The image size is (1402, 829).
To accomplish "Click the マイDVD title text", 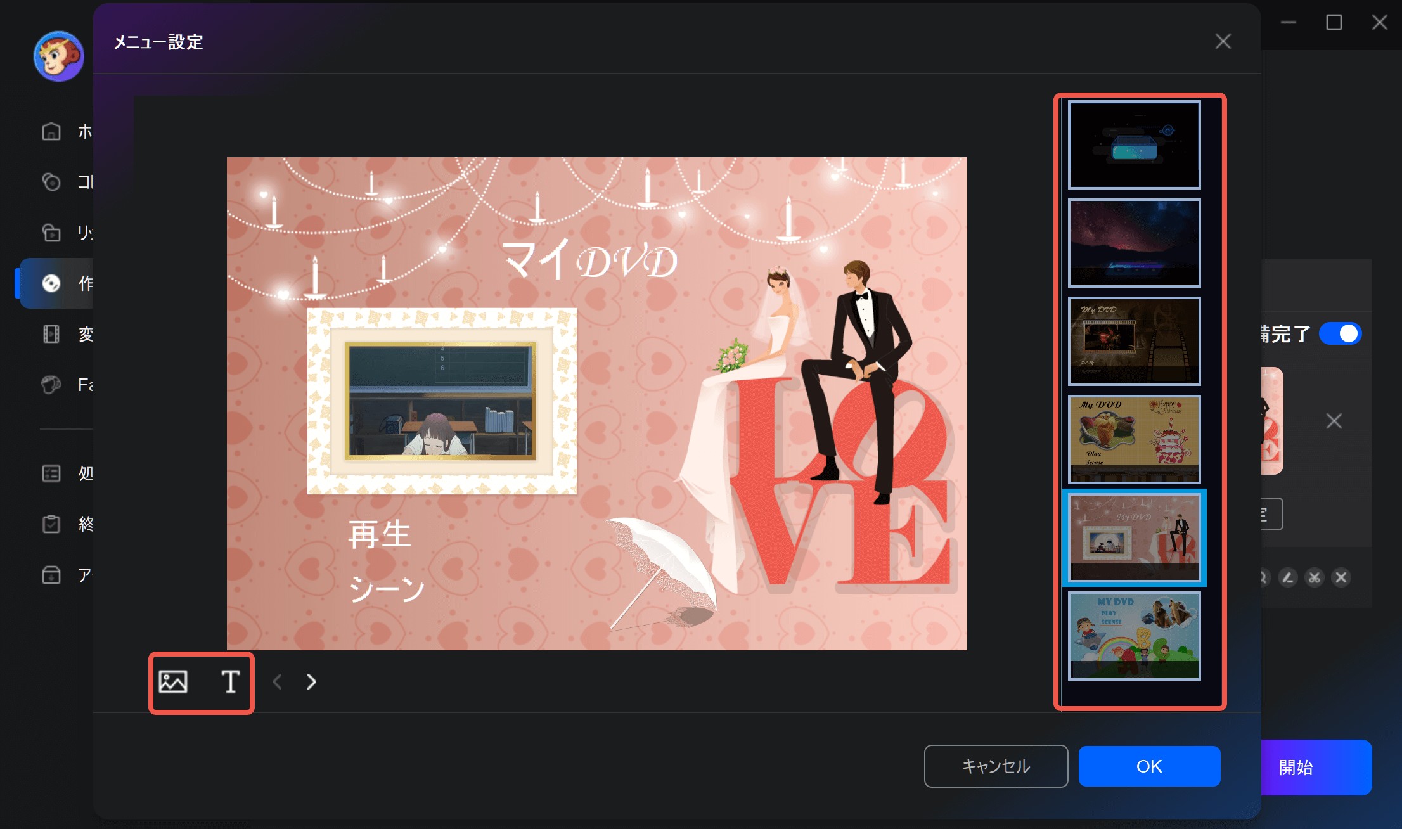I will [589, 260].
